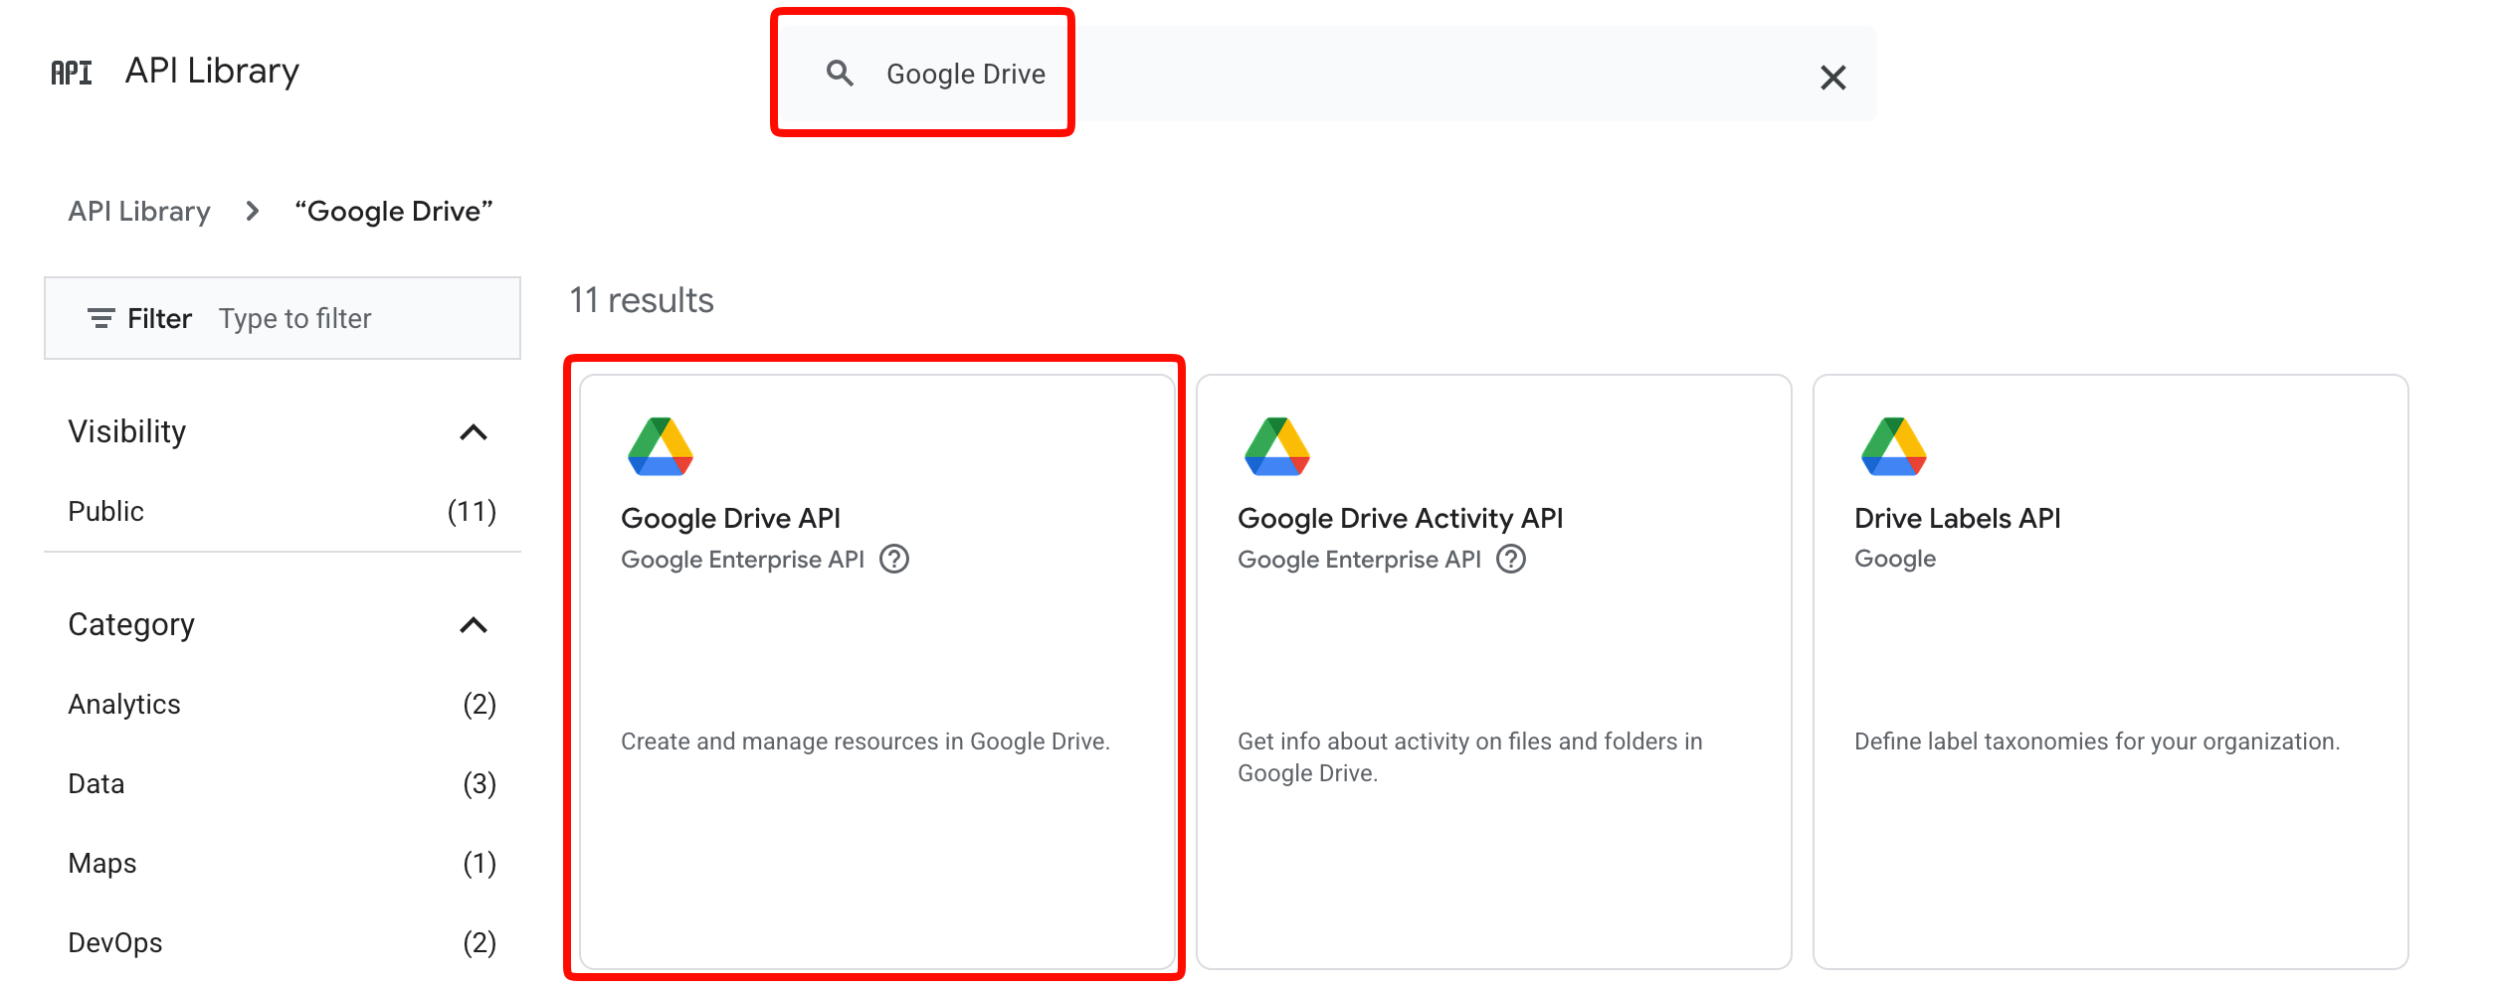Click the Google Drive API card's Drive logo
This screenshot has height=988, width=2495.
click(x=661, y=447)
